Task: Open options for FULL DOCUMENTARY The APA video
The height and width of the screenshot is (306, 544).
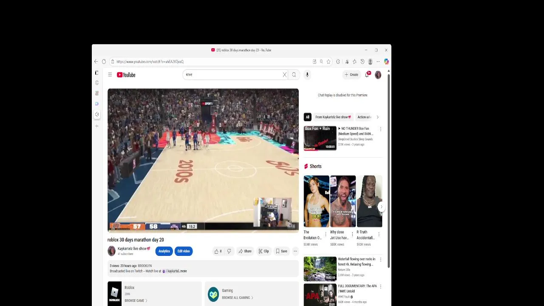Action: pos(380,287)
